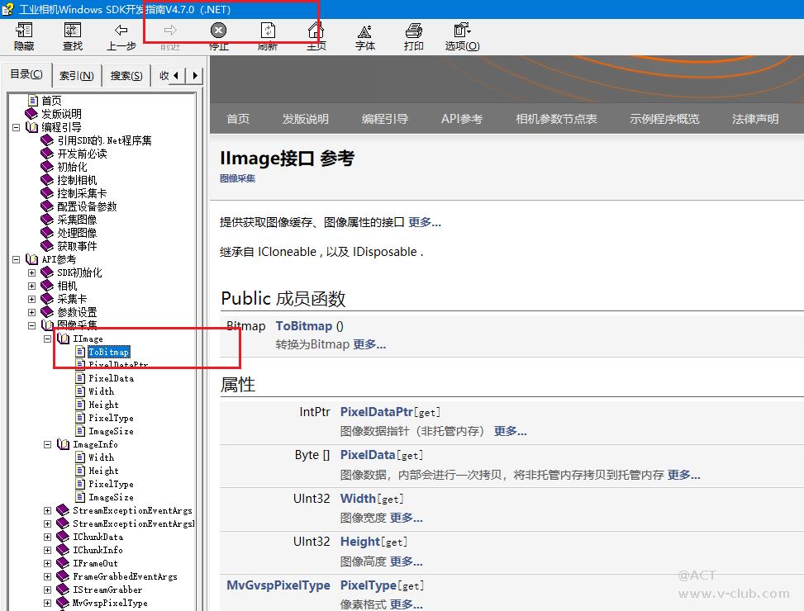Open the MvGvspPixelType type link in content
The height and width of the screenshot is (611, 804).
tap(278, 585)
